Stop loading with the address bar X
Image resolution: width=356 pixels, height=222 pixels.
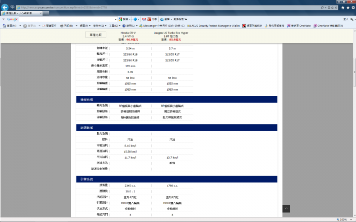click(x=336, y=7)
